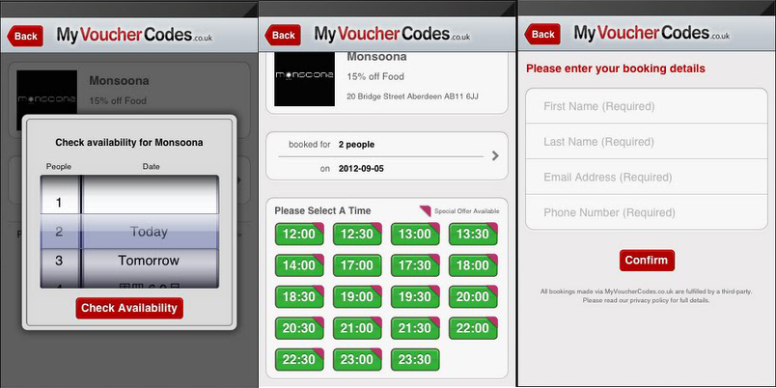This screenshot has width=776, height=388.
Task: Choose Tomorrow in the Date picker
Action: pyautogui.click(x=149, y=261)
